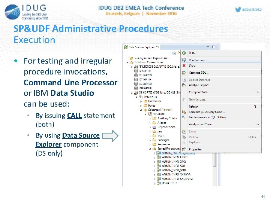The width and height of the screenshot is (270, 202).
Task: Click the Stored Procedures folder icon
Action: (154, 149)
